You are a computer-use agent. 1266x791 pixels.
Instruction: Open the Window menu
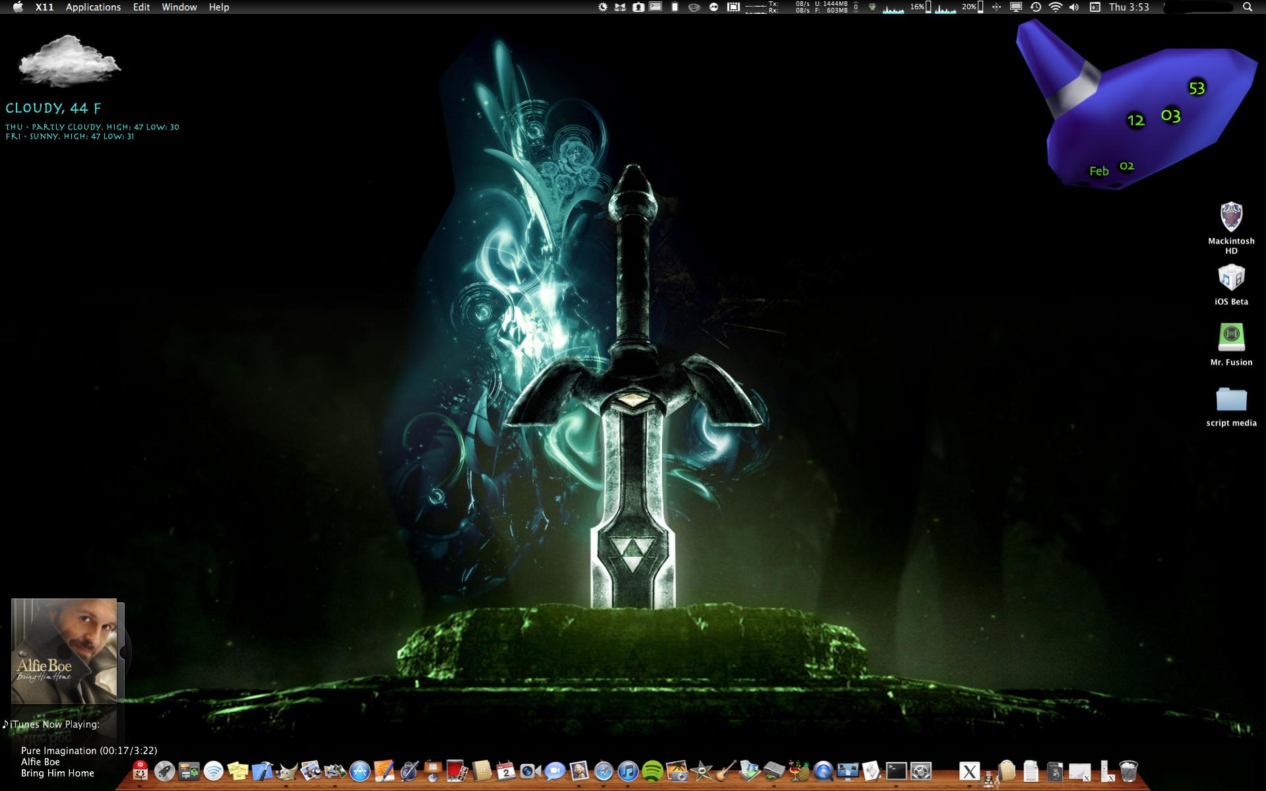pyautogui.click(x=179, y=7)
